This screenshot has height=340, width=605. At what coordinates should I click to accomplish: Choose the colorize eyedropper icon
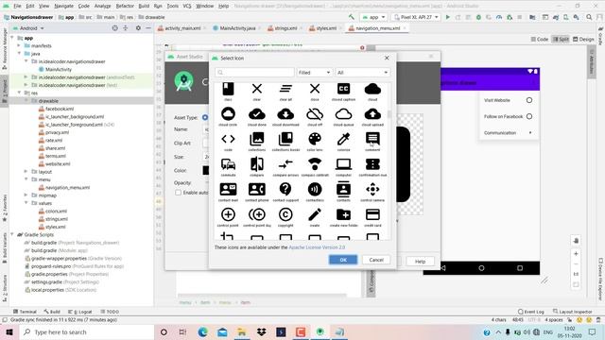click(x=343, y=139)
